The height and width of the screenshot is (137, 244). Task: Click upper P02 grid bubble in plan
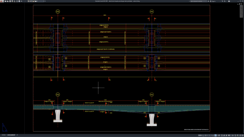tap(58, 11)
